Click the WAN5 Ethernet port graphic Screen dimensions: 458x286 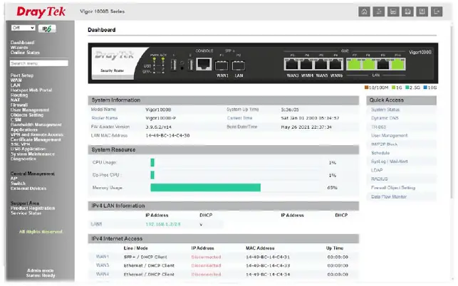pyautogui.click(x=321, y=64)
